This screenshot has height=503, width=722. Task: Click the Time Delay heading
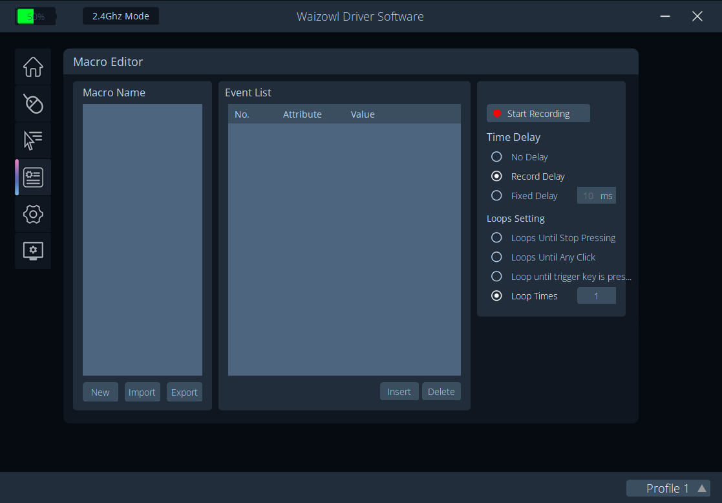coord(513,137)
